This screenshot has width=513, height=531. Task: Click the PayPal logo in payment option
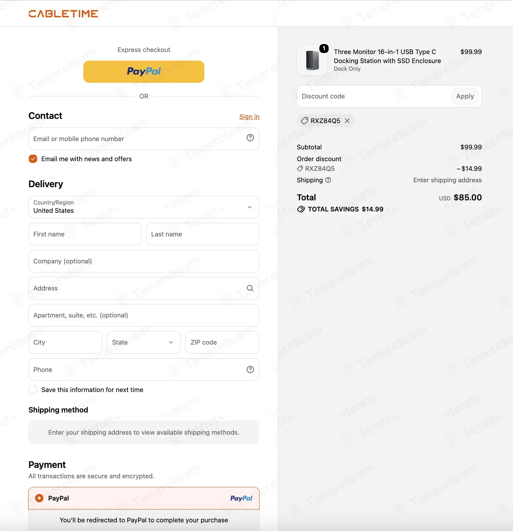[x=241, y=498]
